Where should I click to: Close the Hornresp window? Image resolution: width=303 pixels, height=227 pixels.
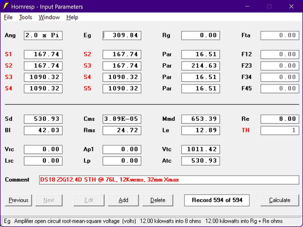(x=291, y=6)
